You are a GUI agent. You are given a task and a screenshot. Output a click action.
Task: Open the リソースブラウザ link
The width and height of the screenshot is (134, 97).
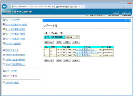[x=13, y=20]
